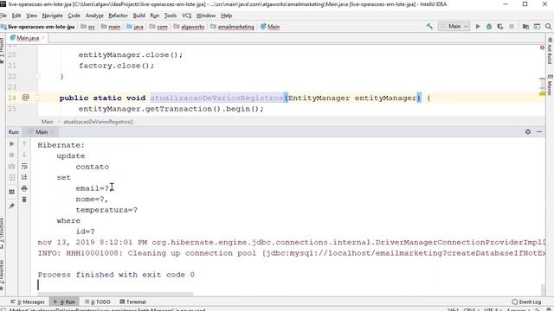Screen dimensions: 554x311
Task: Open the Run tool window button
Action: pyautogui.click(x=65, y=301)
